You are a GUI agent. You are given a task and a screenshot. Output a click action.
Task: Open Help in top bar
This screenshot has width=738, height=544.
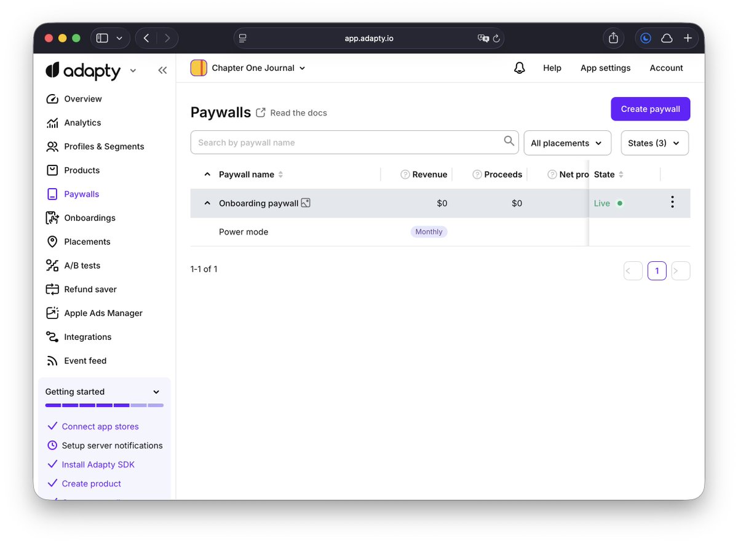(552, 68)
